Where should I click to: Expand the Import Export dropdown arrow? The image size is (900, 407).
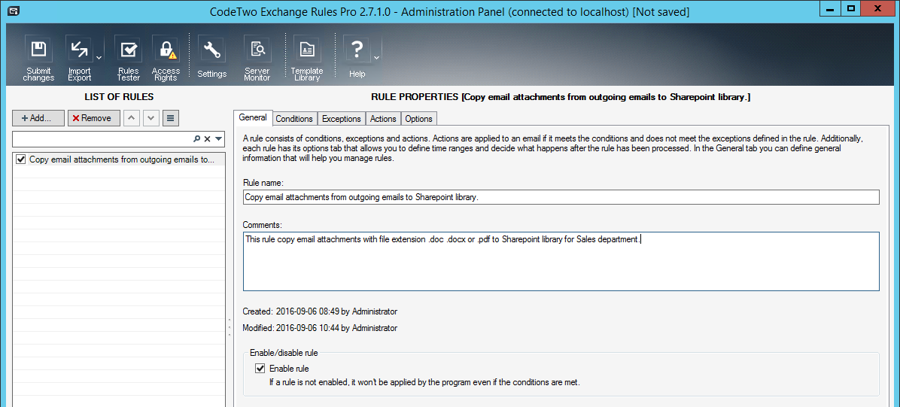pyautogui.click(x=99, y=58)
